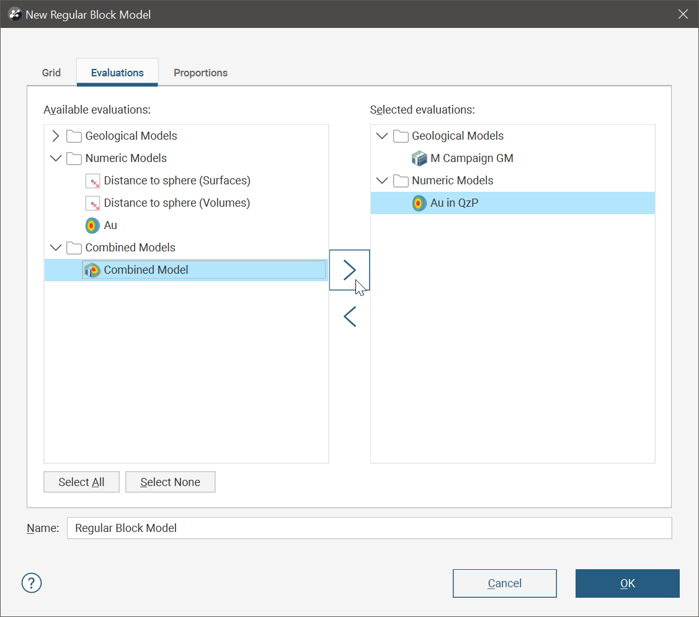Open the Proportions tab
The image size is (699, 617).
click(x=200, y=73)
